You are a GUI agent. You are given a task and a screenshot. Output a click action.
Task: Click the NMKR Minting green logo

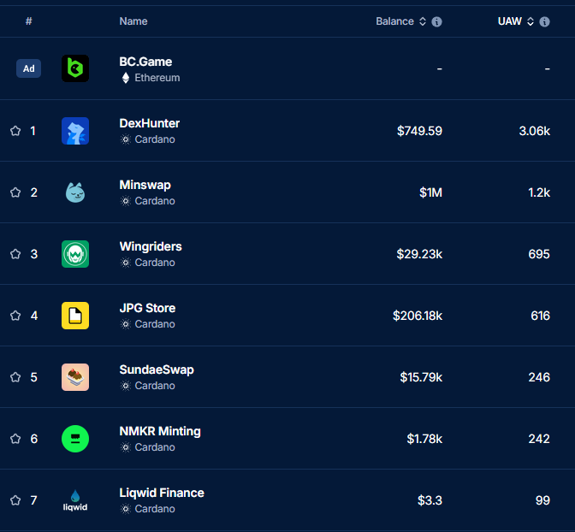point(75,439)
